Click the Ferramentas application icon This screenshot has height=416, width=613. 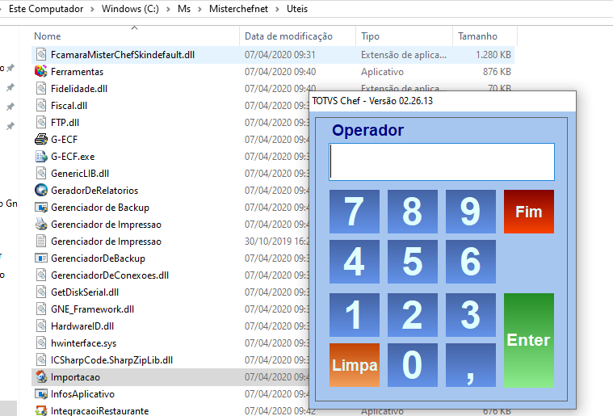coord(41,72)
